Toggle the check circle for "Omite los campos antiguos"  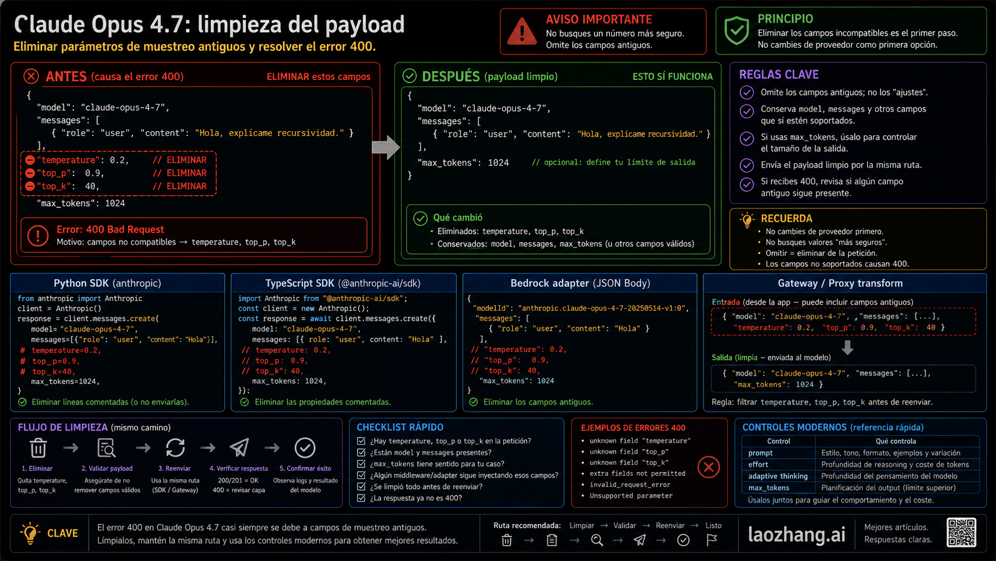coord(746,92)
